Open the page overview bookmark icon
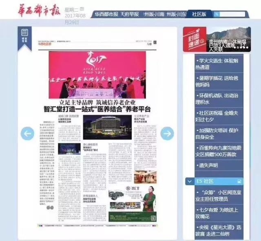The height and width of the screenshot is (241, 261). pos(24,39)
